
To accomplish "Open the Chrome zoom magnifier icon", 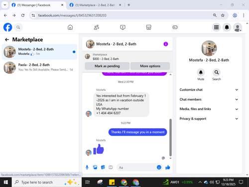I will (x=215, y=15).
